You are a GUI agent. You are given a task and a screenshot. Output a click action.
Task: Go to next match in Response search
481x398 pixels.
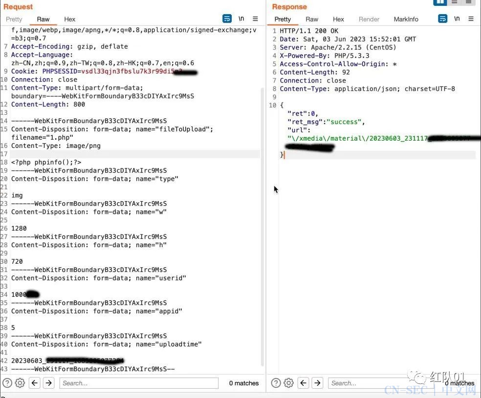pyautogui.click(x=318, y=383)
